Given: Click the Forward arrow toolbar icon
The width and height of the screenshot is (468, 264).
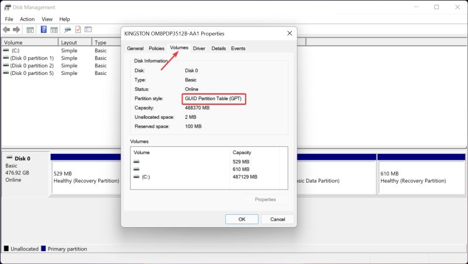Looking at the screenshot, I should click(x=16, y=30).
